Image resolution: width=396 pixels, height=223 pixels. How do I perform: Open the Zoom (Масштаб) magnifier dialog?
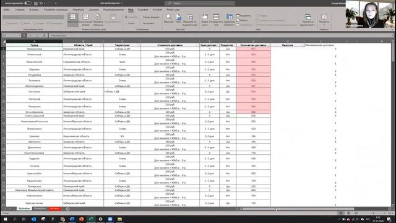click(168, 19)
